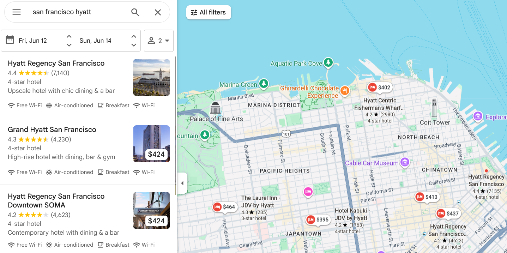Decrease check-out date Sun, Jun 14 with down arrow

(x=134, y=45)
